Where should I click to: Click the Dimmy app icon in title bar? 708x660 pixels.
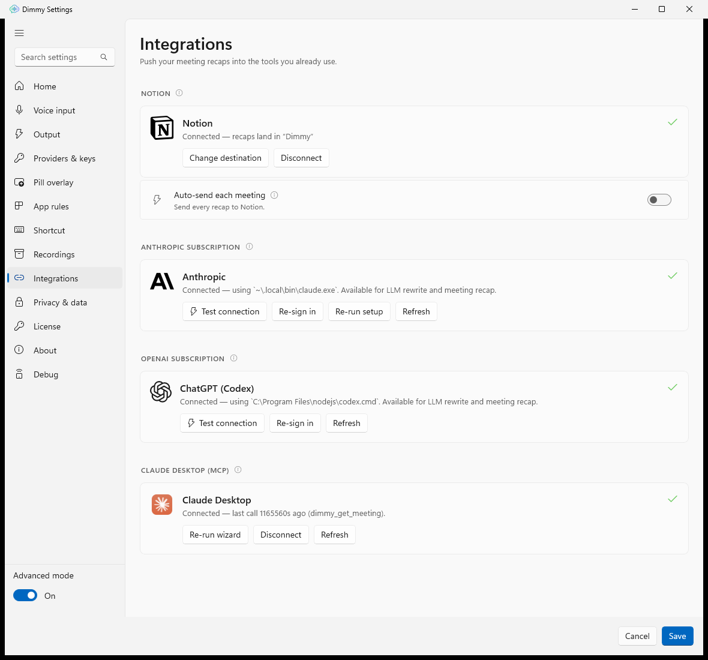click(x=14, y=9)
